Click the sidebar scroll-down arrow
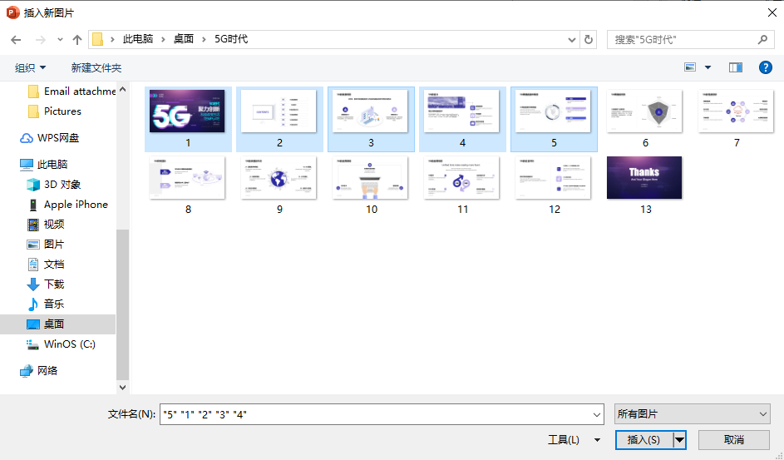 122,387
